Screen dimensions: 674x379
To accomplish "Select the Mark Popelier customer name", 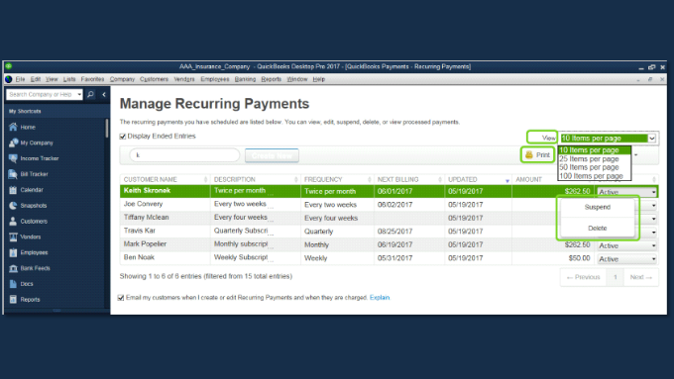I will click(145, 243).
